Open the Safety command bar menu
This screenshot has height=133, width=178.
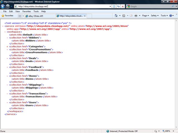coord(155,16)
